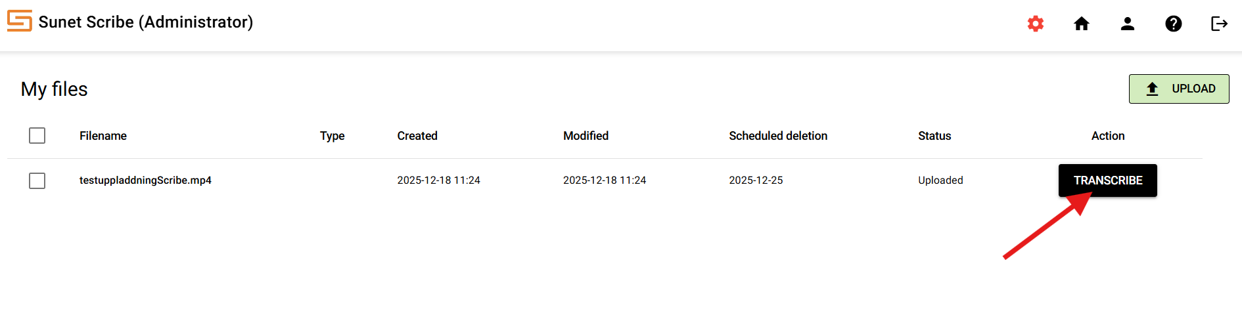This screenshot has width=1242, height=317.
Task: Open the red settings gear icon
Action: (x=1036, y=24)
